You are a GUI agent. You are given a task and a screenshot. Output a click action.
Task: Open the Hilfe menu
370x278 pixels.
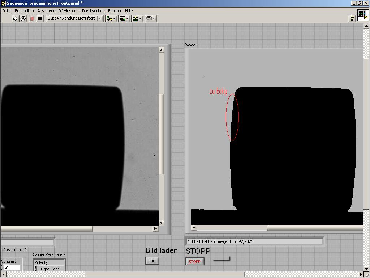point(129,11)
